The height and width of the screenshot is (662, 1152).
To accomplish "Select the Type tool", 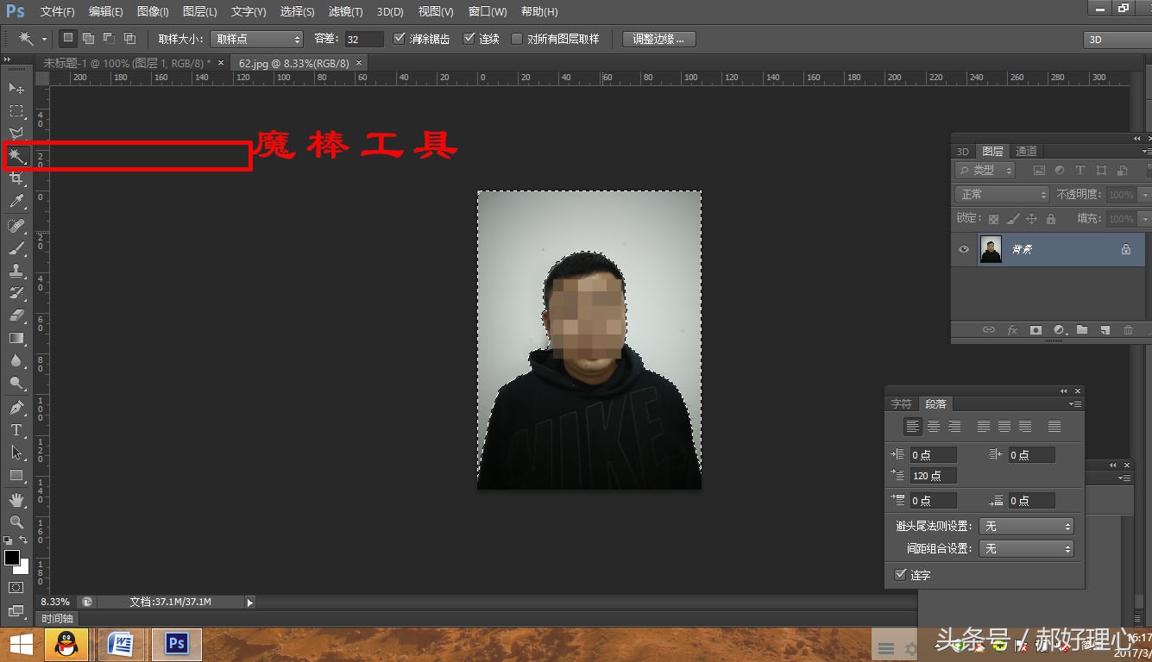I will coord(16,428).
